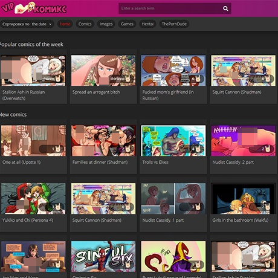Click the Yukiko and Chi thumbnail
Image resolution: width=278 pixels, height=278 pixels.
pos(33,199)
